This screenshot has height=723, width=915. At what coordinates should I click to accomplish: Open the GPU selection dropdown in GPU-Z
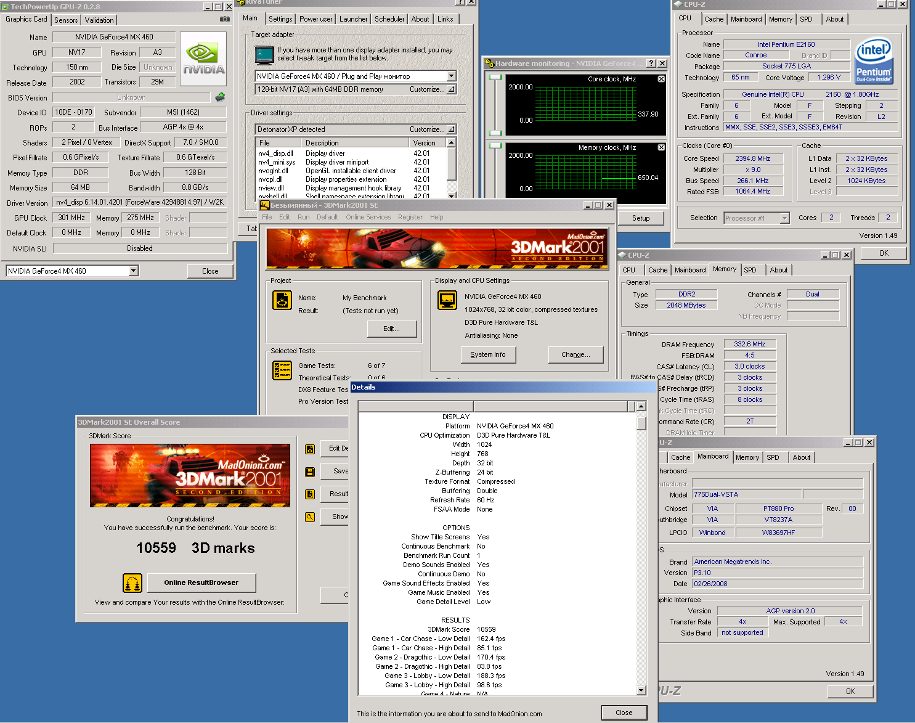click(133, 271)
